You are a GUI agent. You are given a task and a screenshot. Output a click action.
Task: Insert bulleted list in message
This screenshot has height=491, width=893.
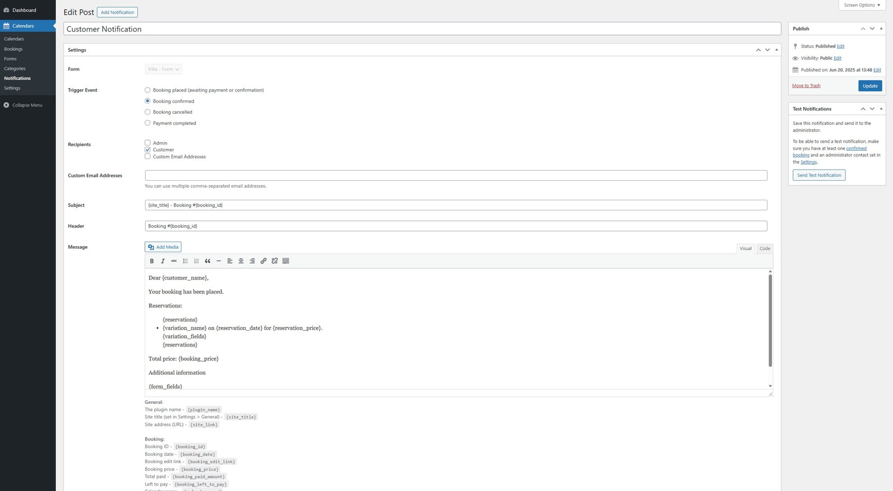[185, 261]
